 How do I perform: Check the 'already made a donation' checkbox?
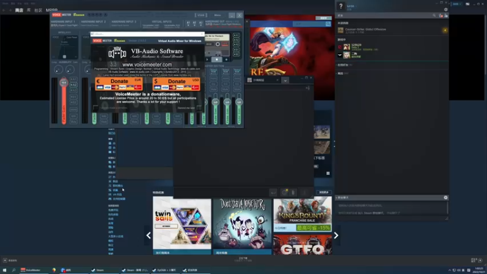point(96,108)
